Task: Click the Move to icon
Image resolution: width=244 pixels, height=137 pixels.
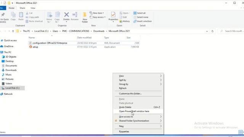Action: [50, 15]
